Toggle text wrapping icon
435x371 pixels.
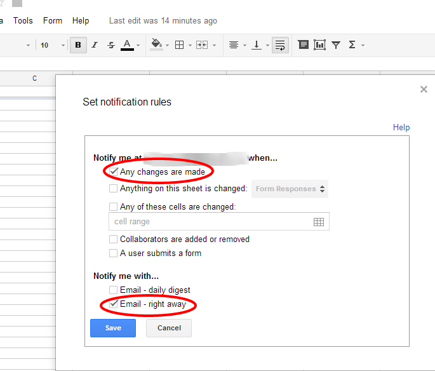pyautogui.click(x=280, y=45)
